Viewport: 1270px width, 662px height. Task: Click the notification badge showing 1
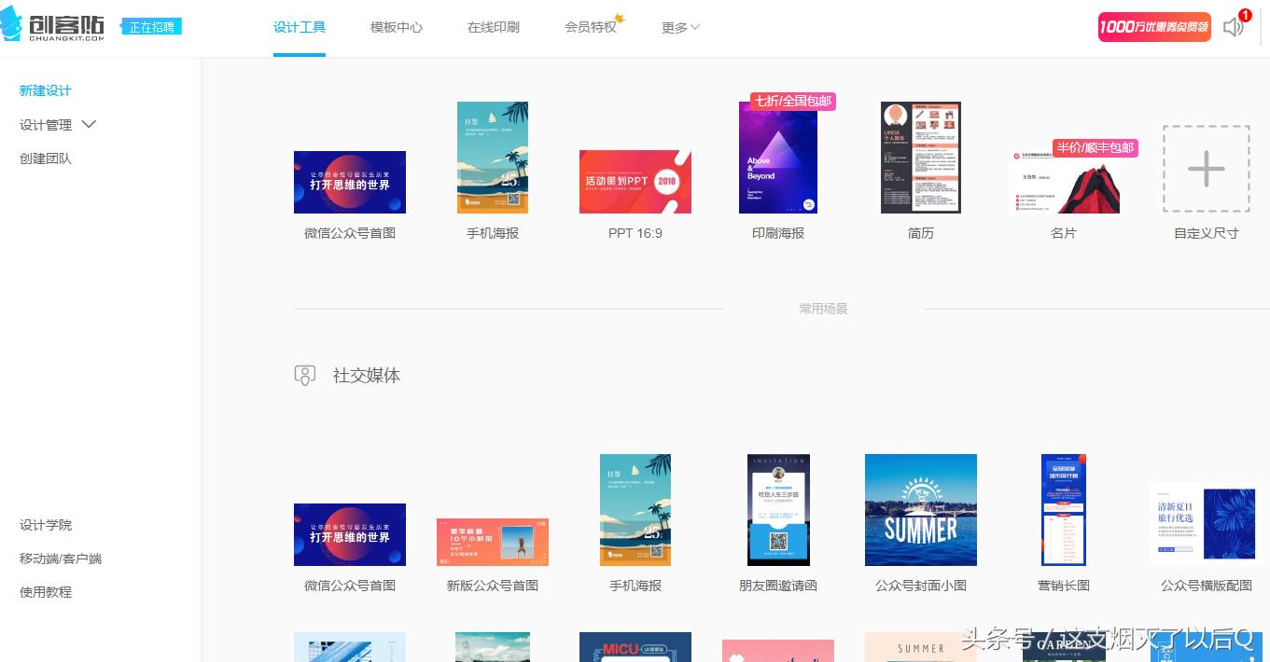(x=1244, y=14)
